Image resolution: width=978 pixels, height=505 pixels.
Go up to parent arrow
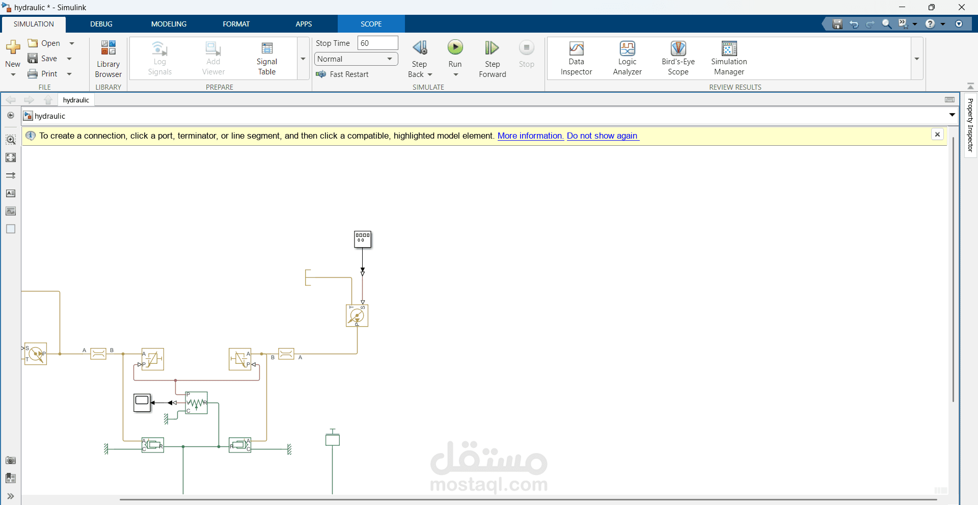pyautogui.click(x=48, y=100)
